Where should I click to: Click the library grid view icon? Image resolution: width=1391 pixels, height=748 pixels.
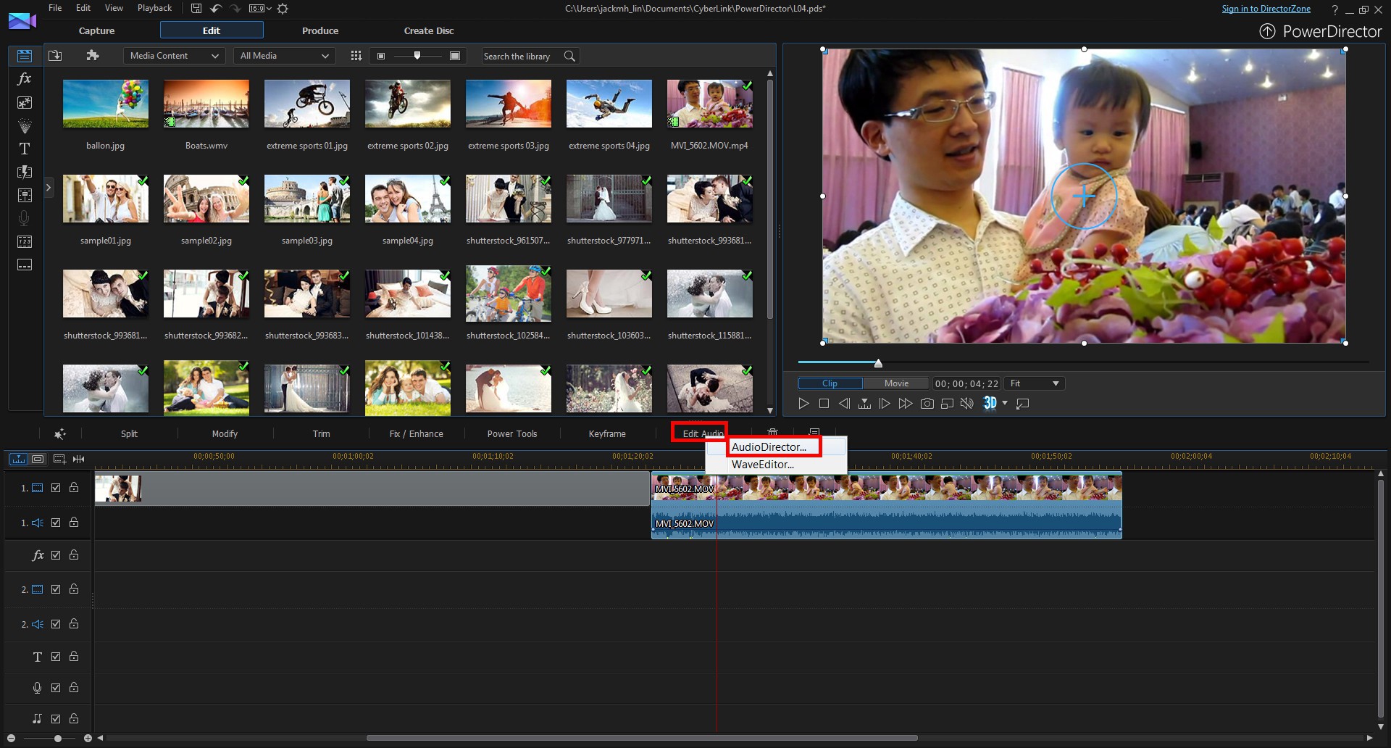pyautogui.click(x=356, y=56)
